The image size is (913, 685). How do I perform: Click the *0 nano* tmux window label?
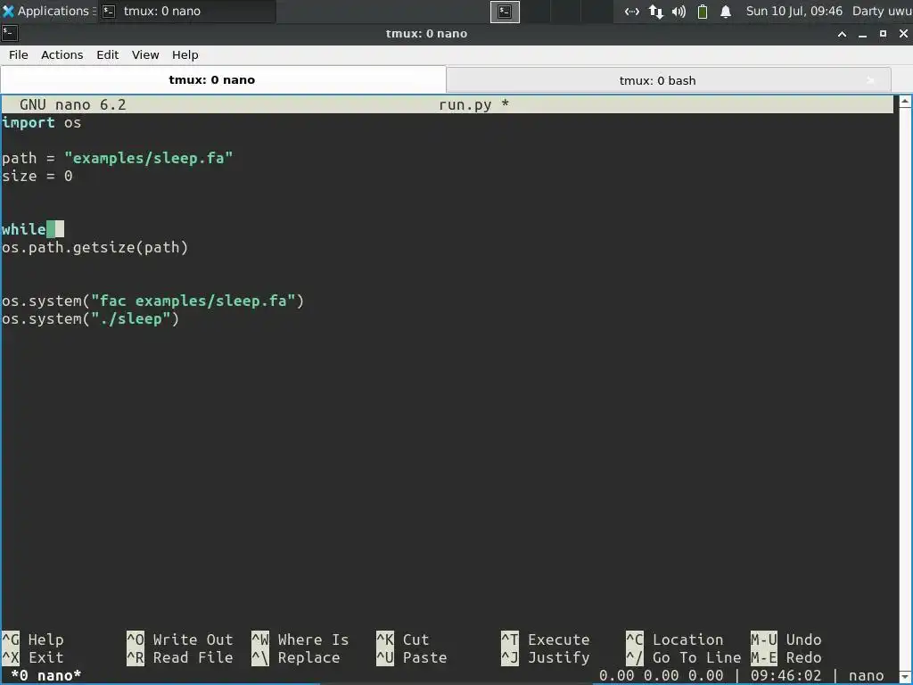pyautogui.click(x=46, y=676)
